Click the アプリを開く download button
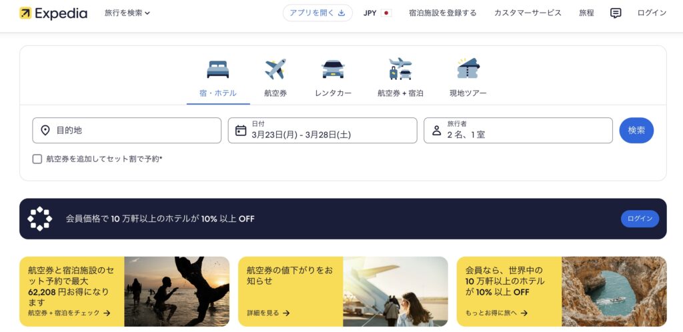This screenshot has width=683, height=332. point(317,13)
